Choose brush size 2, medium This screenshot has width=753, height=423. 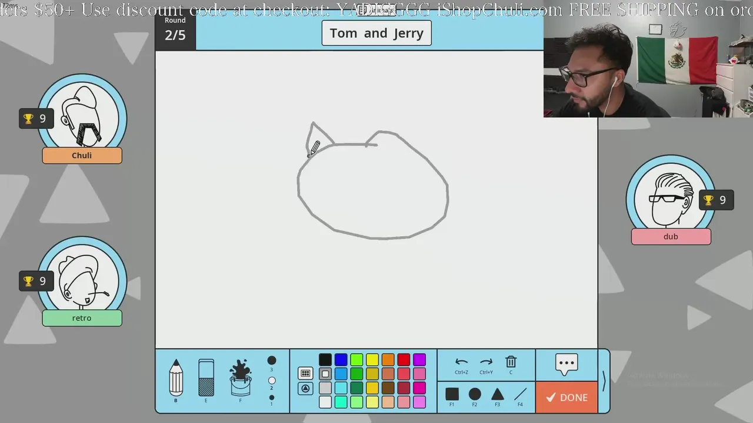coord(272,381)
